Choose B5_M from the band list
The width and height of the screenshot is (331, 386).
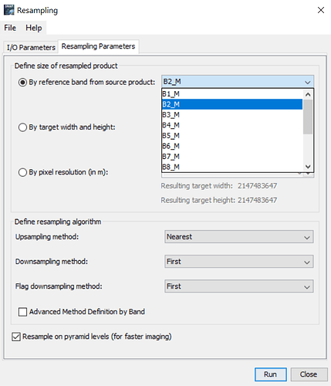(x=232, y=136)
